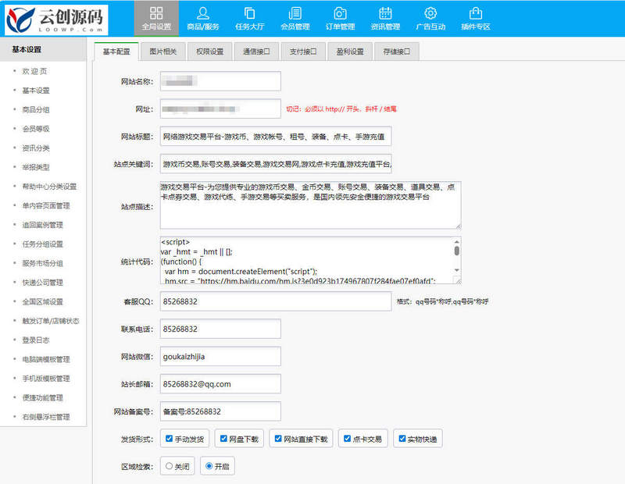The height and width of the screenshot is (484, 625).
Task: Click the 站点描述 textarea
Action: 310,205
